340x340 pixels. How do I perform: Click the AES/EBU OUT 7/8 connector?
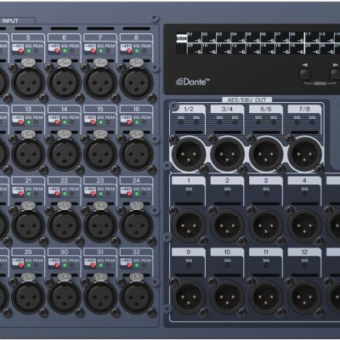pyautogui.click(x=304, y=154)
